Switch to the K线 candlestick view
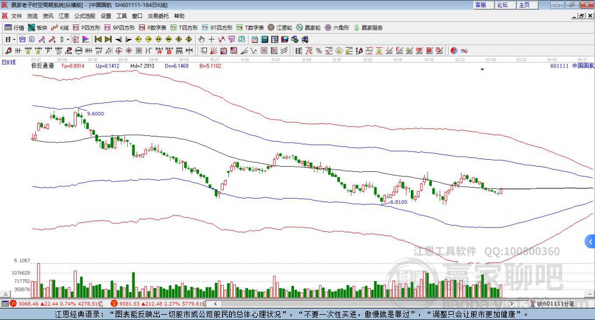 [x=60, y=28]
